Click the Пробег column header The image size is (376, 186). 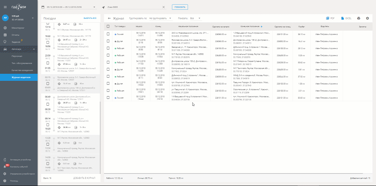tap(302, 26)
